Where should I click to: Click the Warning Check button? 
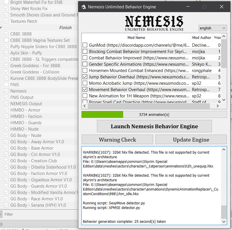pyautogui.click(x=117, y=139)
